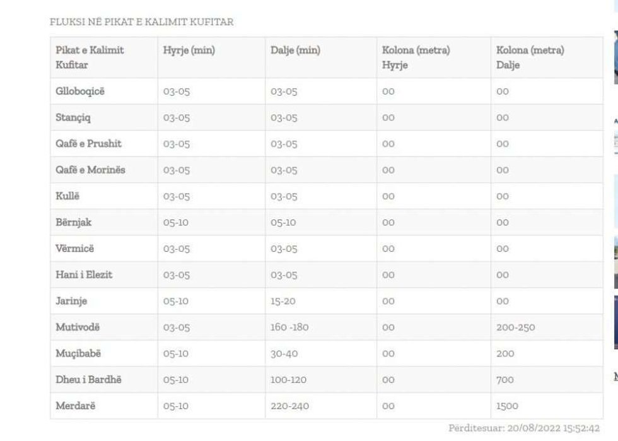The width and height of the screenshot is (618, 441).
Task: Click the FLUKSI NË PIKAT E KALIMIT KUFITAR heading
Action: pyautogui.click(x=142, y=22)
